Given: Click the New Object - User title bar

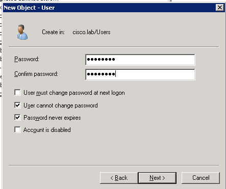Looking at the screenshot, I should point(109,8).
